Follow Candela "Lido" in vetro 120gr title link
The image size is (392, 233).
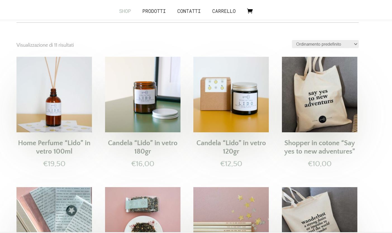[231, 147]
